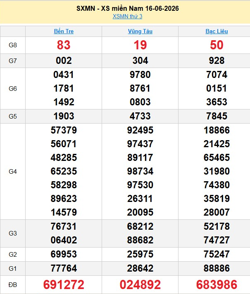
Task: Select G3 number 76731
Action: click(64, 226)
